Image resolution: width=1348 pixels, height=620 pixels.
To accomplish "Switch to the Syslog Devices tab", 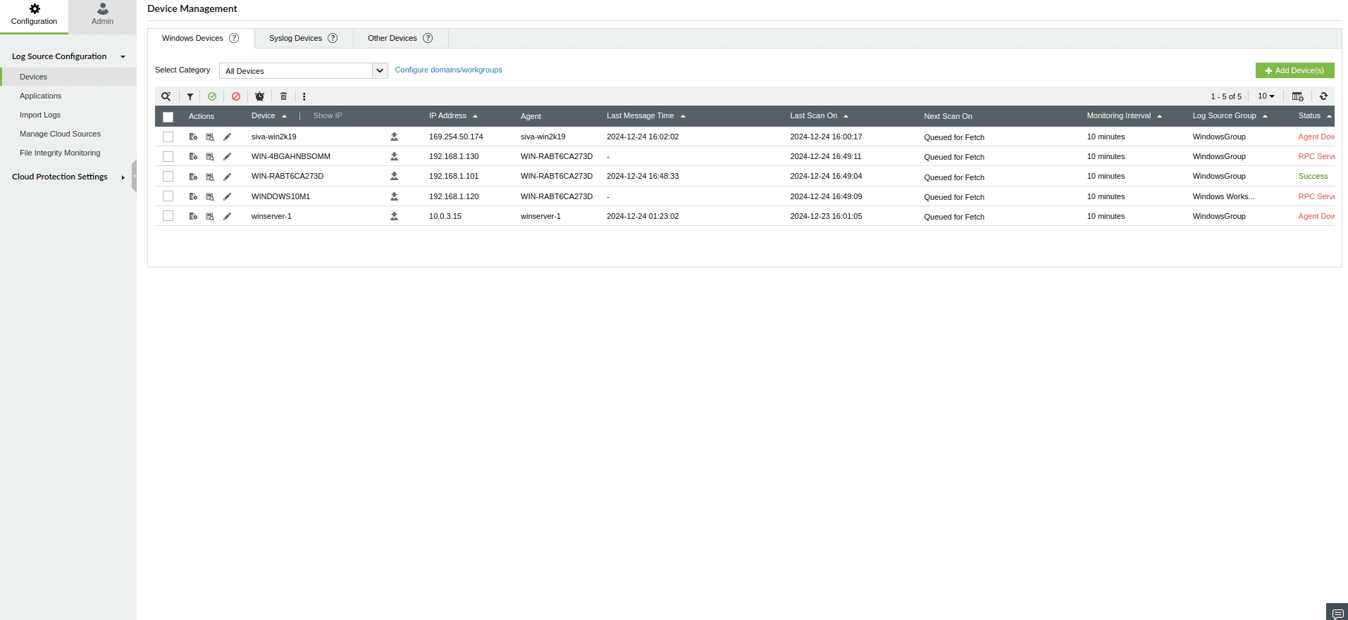I will click(x=304, y=38).
